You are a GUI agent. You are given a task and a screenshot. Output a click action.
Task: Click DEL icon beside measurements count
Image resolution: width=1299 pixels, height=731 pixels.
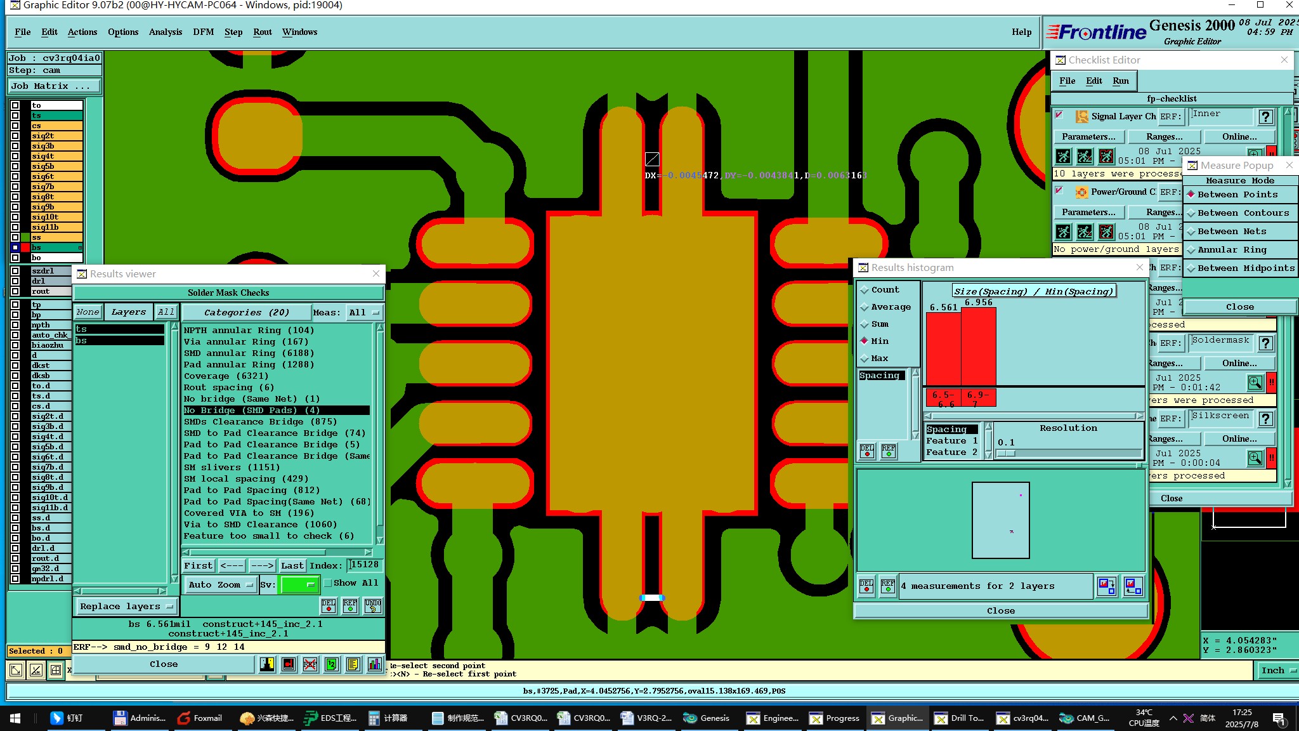coord(866,586)
